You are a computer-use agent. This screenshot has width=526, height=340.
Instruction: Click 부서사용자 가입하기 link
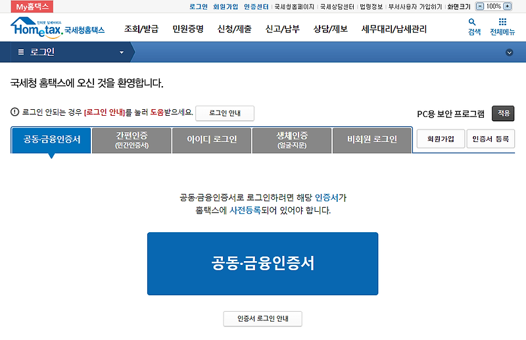[415, 7]
